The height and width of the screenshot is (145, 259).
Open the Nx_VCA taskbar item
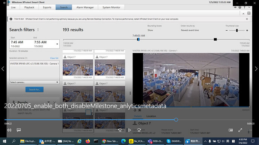point(137,141)
